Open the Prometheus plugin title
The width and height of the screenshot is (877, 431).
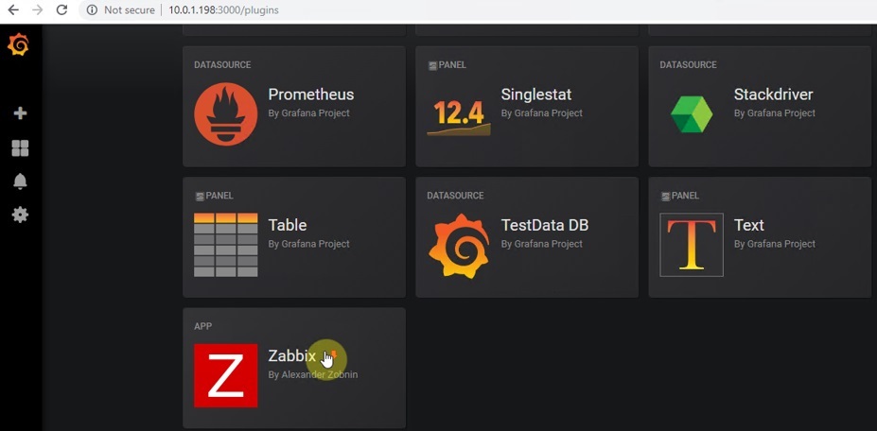point(310,95)
